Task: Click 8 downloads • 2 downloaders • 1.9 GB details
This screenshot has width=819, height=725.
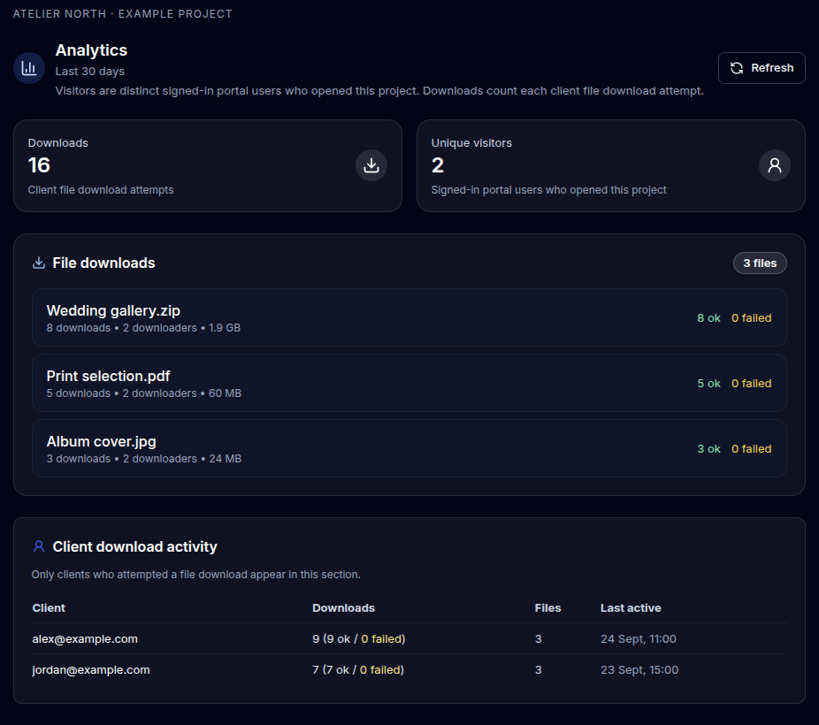Action: (x=143, y=328)
